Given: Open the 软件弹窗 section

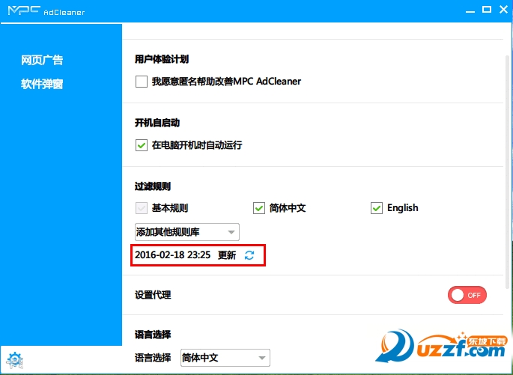Looking at the screenshot, I should (42, 85).
